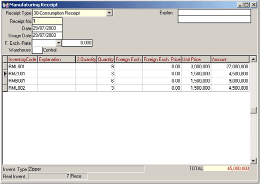Select row selector for RML001 row

click(5, 67)
